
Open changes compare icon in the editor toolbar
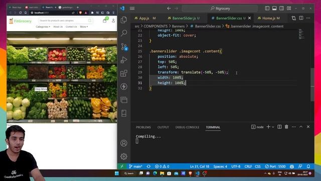click(x=294, y=18)
